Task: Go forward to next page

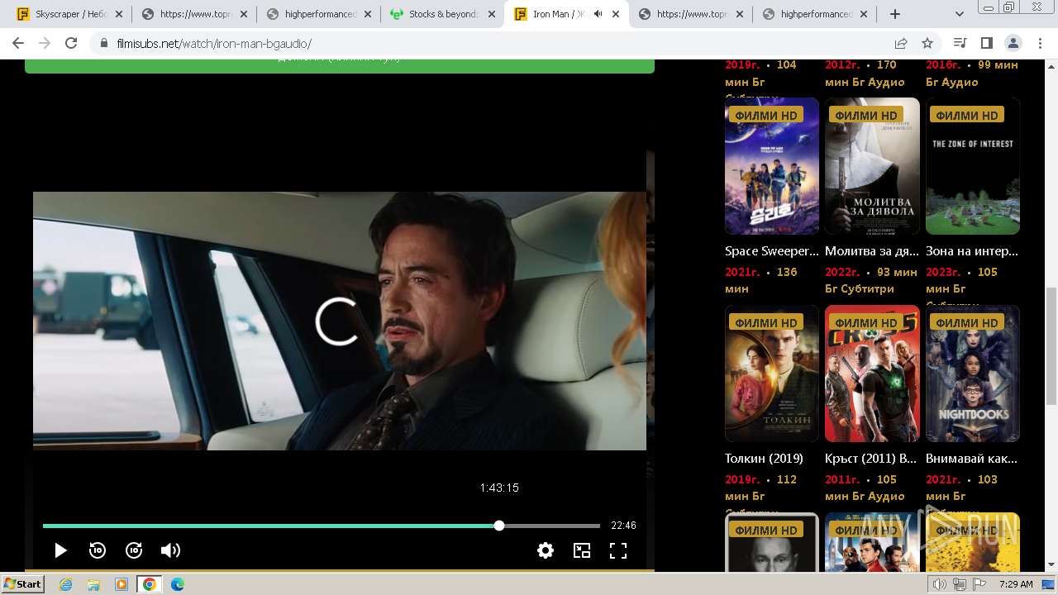Action: pyautogui.click(x=45, y=43)
